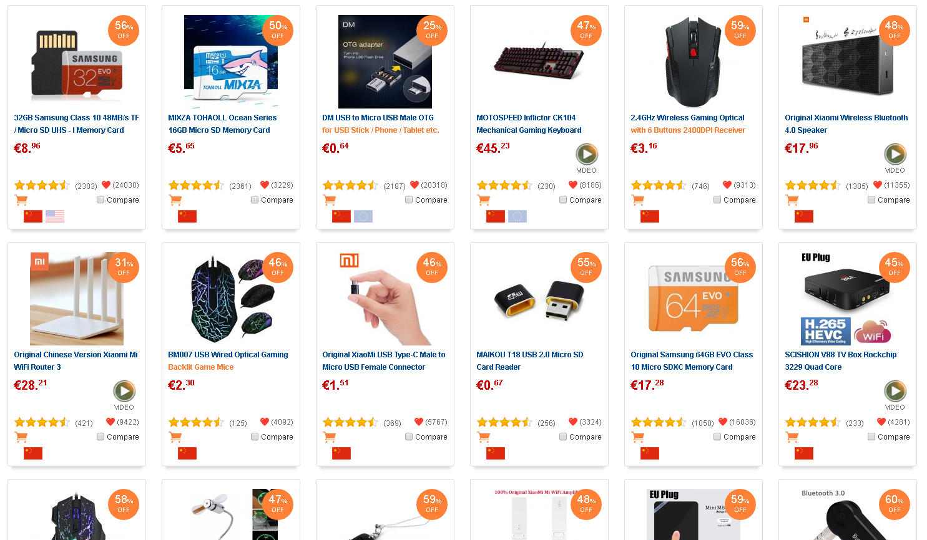Open the Original XiaoMi USB Type-C connector title

tap(384, 361)
